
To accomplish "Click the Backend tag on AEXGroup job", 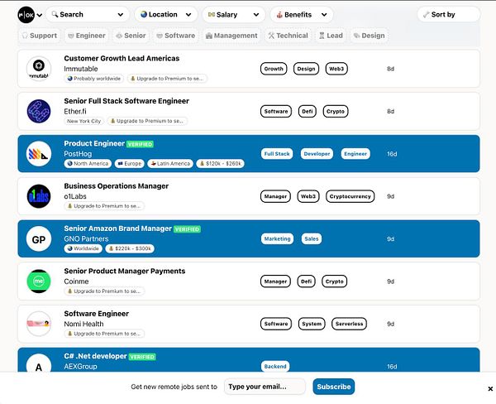I will (275, 366).
